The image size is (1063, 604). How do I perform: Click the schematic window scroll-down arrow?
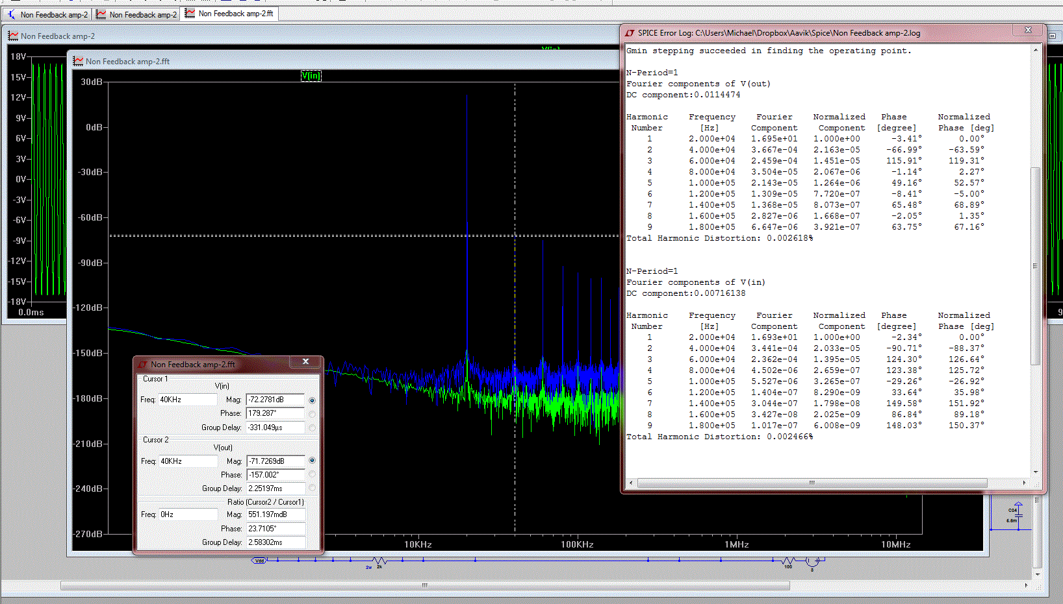(x=1037, y=575)
